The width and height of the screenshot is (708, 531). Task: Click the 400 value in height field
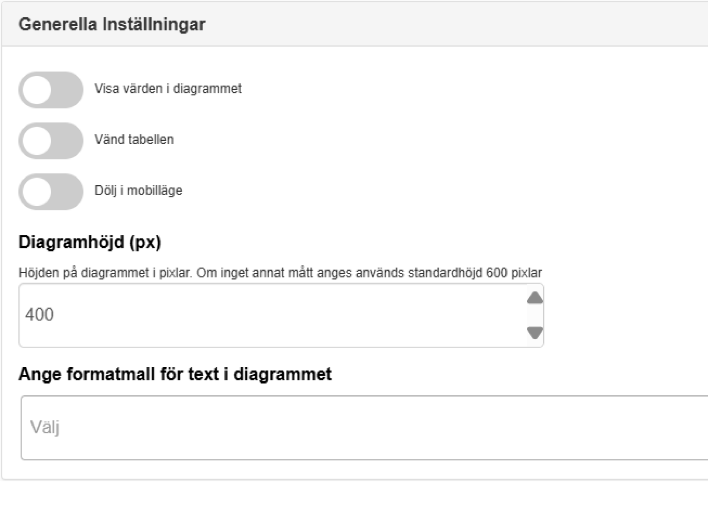[x=39, y=315]
